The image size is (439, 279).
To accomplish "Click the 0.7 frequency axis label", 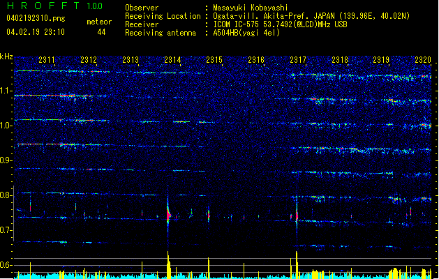I will point(6,230).
